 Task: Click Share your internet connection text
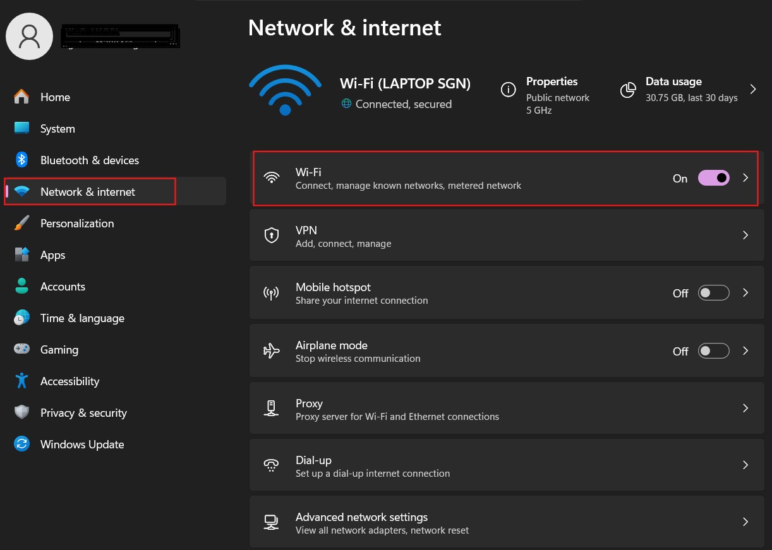(x=361, y=301)
